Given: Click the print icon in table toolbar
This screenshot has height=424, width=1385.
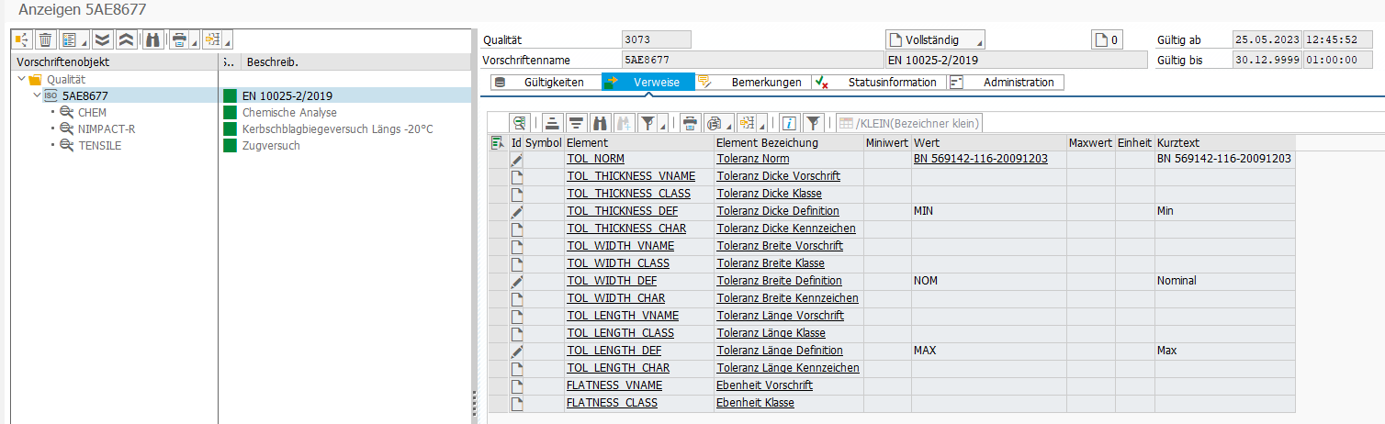Looking at the screenshot, I should pos(689,123).
